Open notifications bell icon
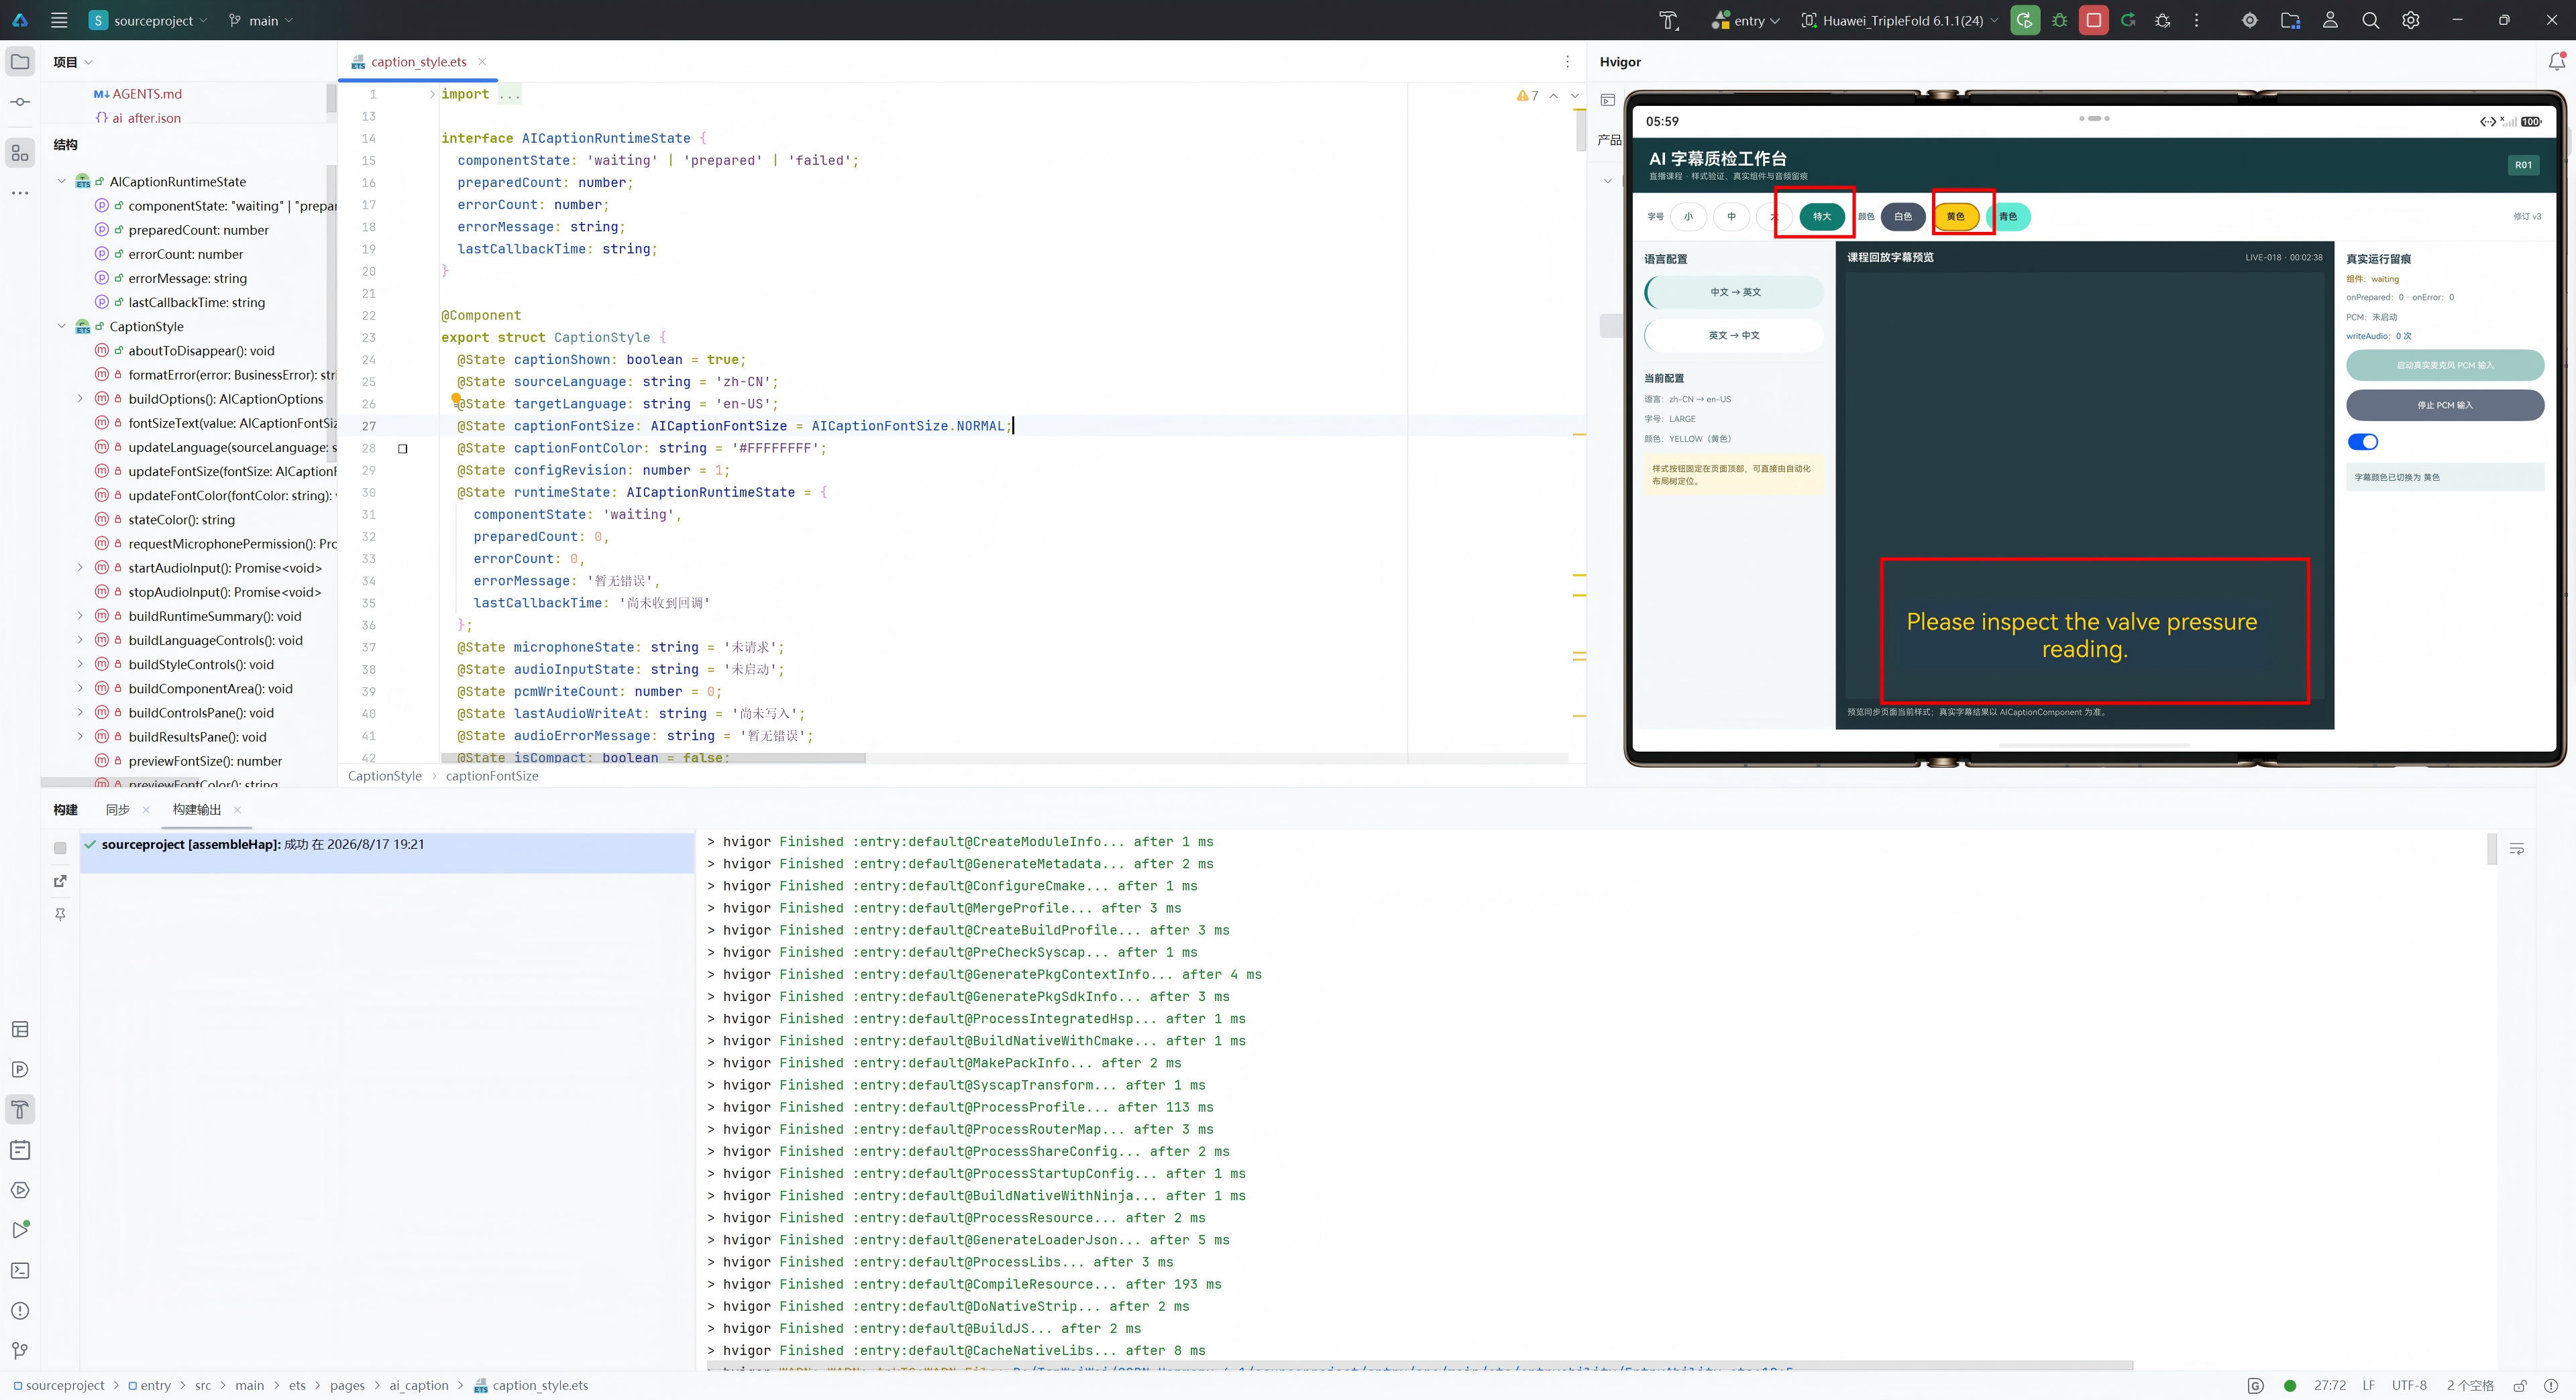 click(2556, 62)
